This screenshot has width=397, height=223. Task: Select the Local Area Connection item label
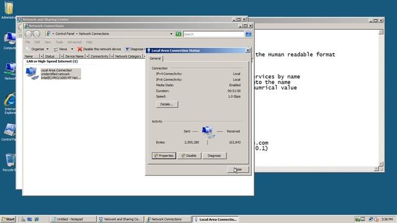point(56,70)
